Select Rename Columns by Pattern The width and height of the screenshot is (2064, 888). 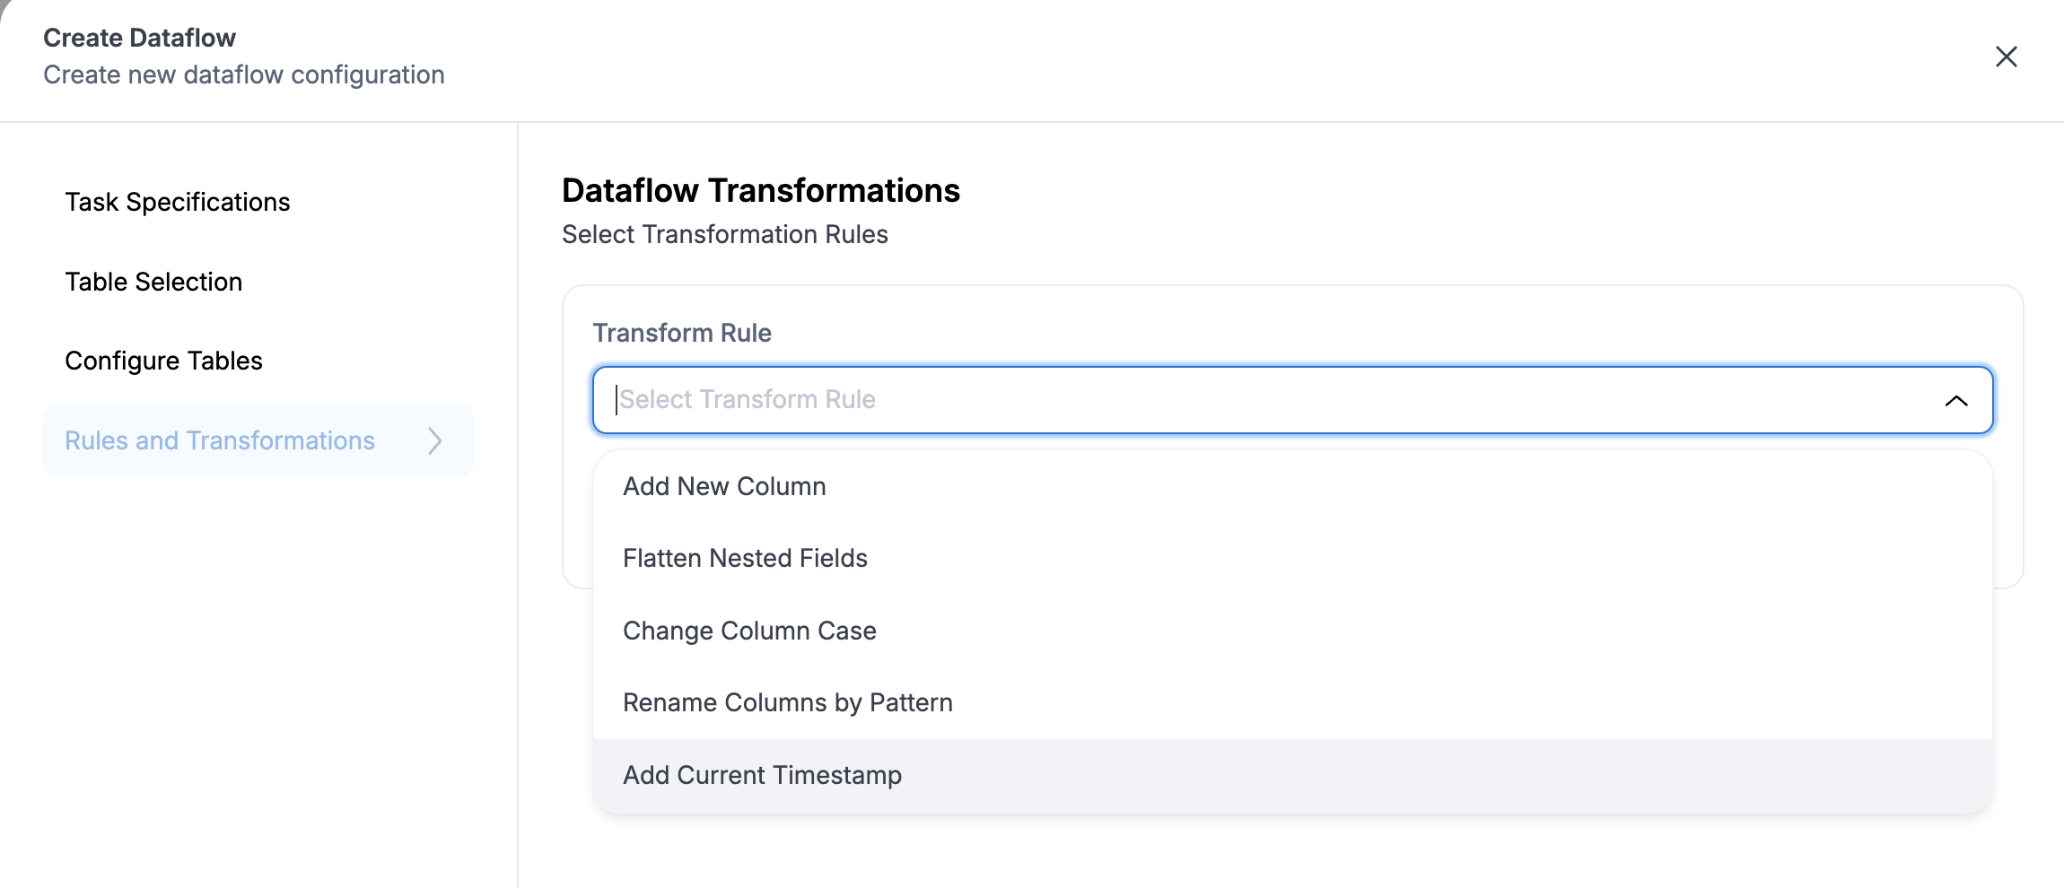click(788, 702)
